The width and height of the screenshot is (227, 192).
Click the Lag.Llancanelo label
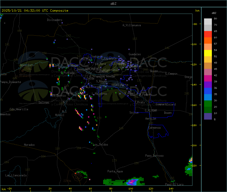click(x=16, y=175)
